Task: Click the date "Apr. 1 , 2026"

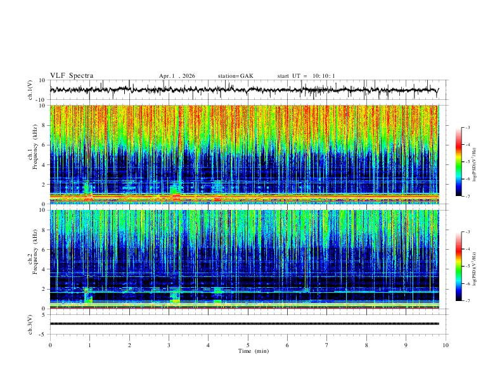Action: [177, 76]
